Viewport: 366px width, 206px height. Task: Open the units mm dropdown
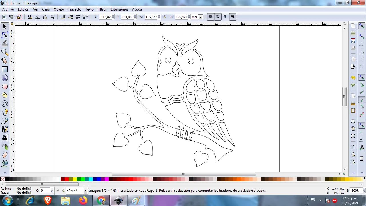pyautogui.click(x=200, y=17)
